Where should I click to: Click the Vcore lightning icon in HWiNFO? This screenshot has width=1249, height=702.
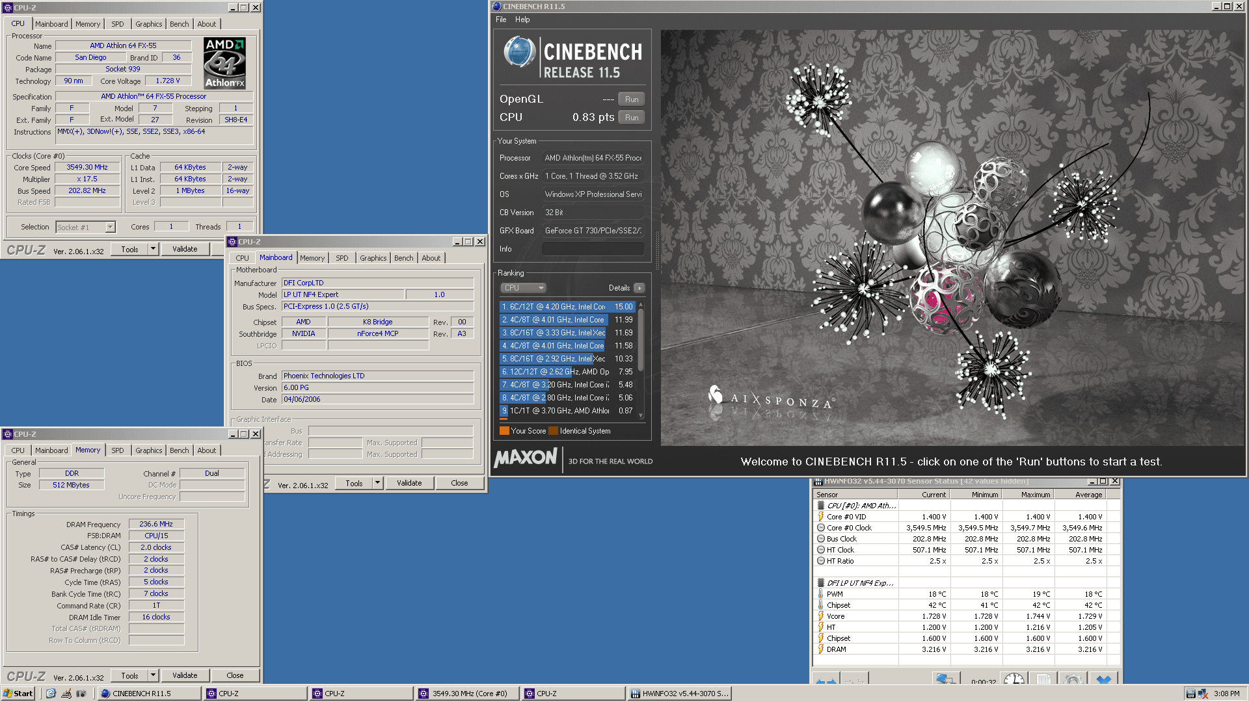(821, 616)
